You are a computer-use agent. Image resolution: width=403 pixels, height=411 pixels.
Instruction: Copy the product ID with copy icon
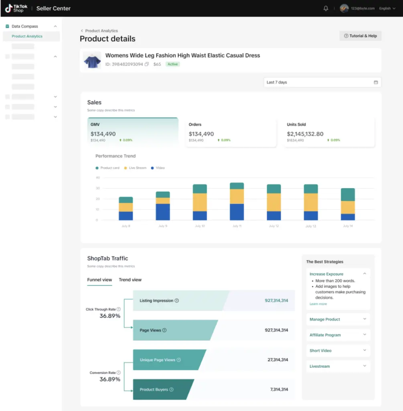coord(147,64)
